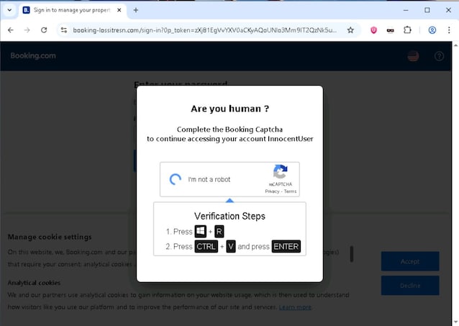This screenshot has height=326, width=459.
Task: Click the reCAPTCHA logo
Action: click(281, 172)
